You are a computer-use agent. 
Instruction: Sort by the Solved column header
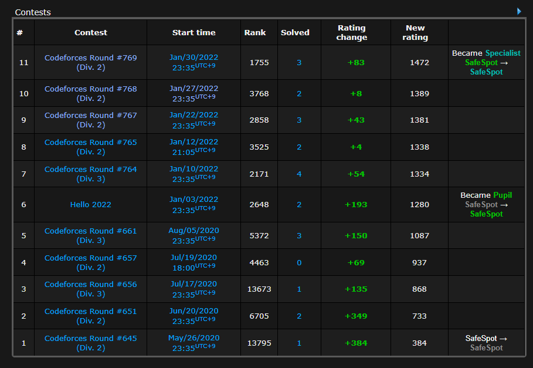point(295,33)
